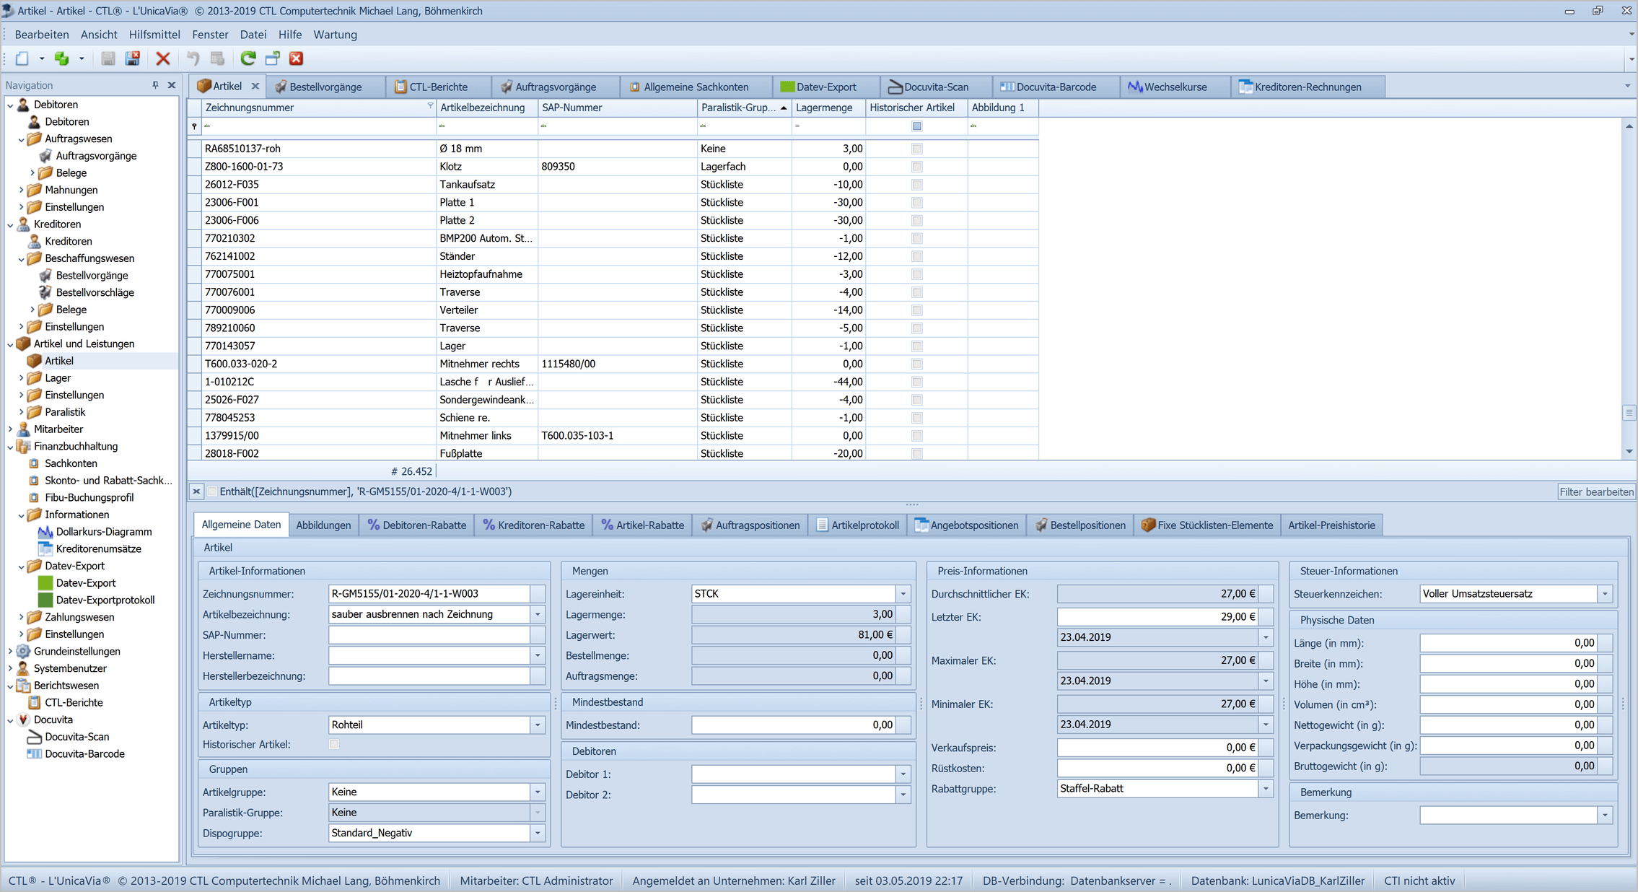Viewport: 1638px width, 892px height.
Task: Check Historischer Artikel for row RA68510137-roh
Action: [x=916, y=149]
